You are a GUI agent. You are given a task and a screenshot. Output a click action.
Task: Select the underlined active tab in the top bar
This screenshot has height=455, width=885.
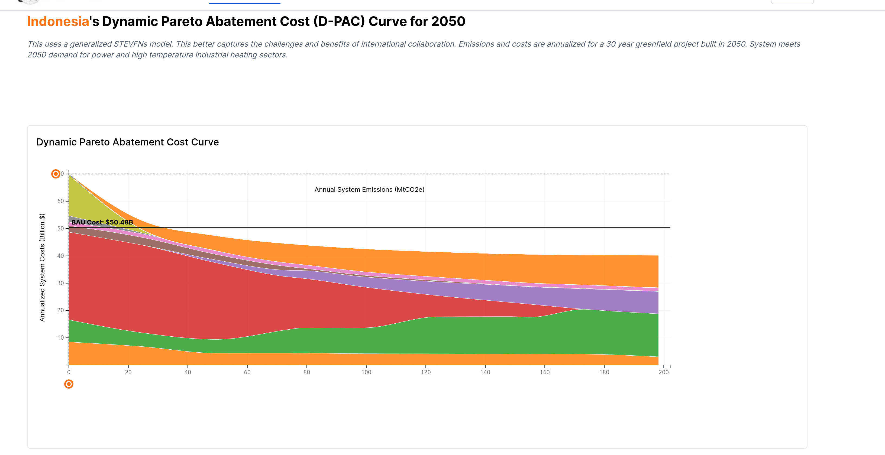coord(244,3)
